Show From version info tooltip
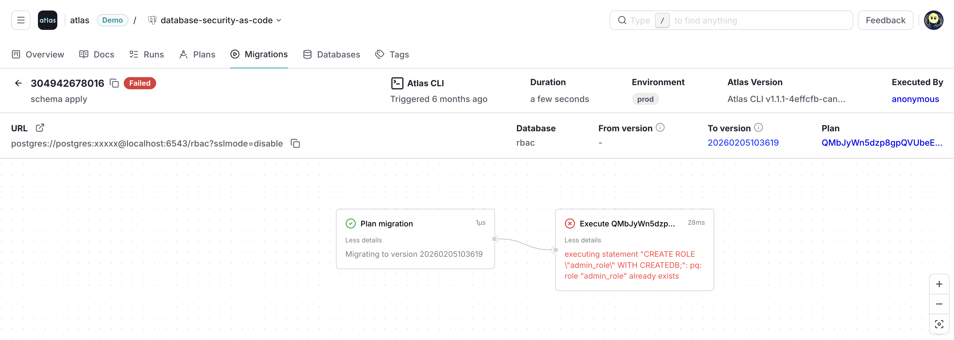The height and width of the screenshot is (340, 954). tap(660, 128)
